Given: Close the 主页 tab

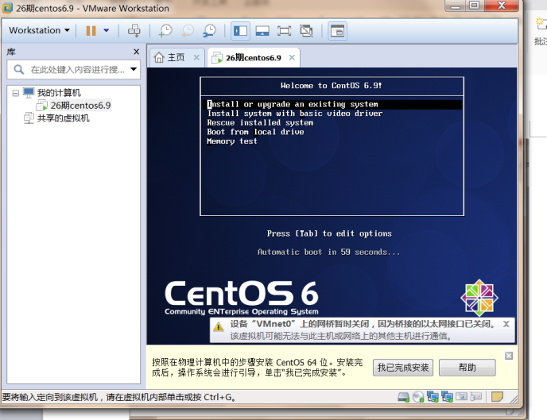Looking at the screenshot, I should [196, 57].
